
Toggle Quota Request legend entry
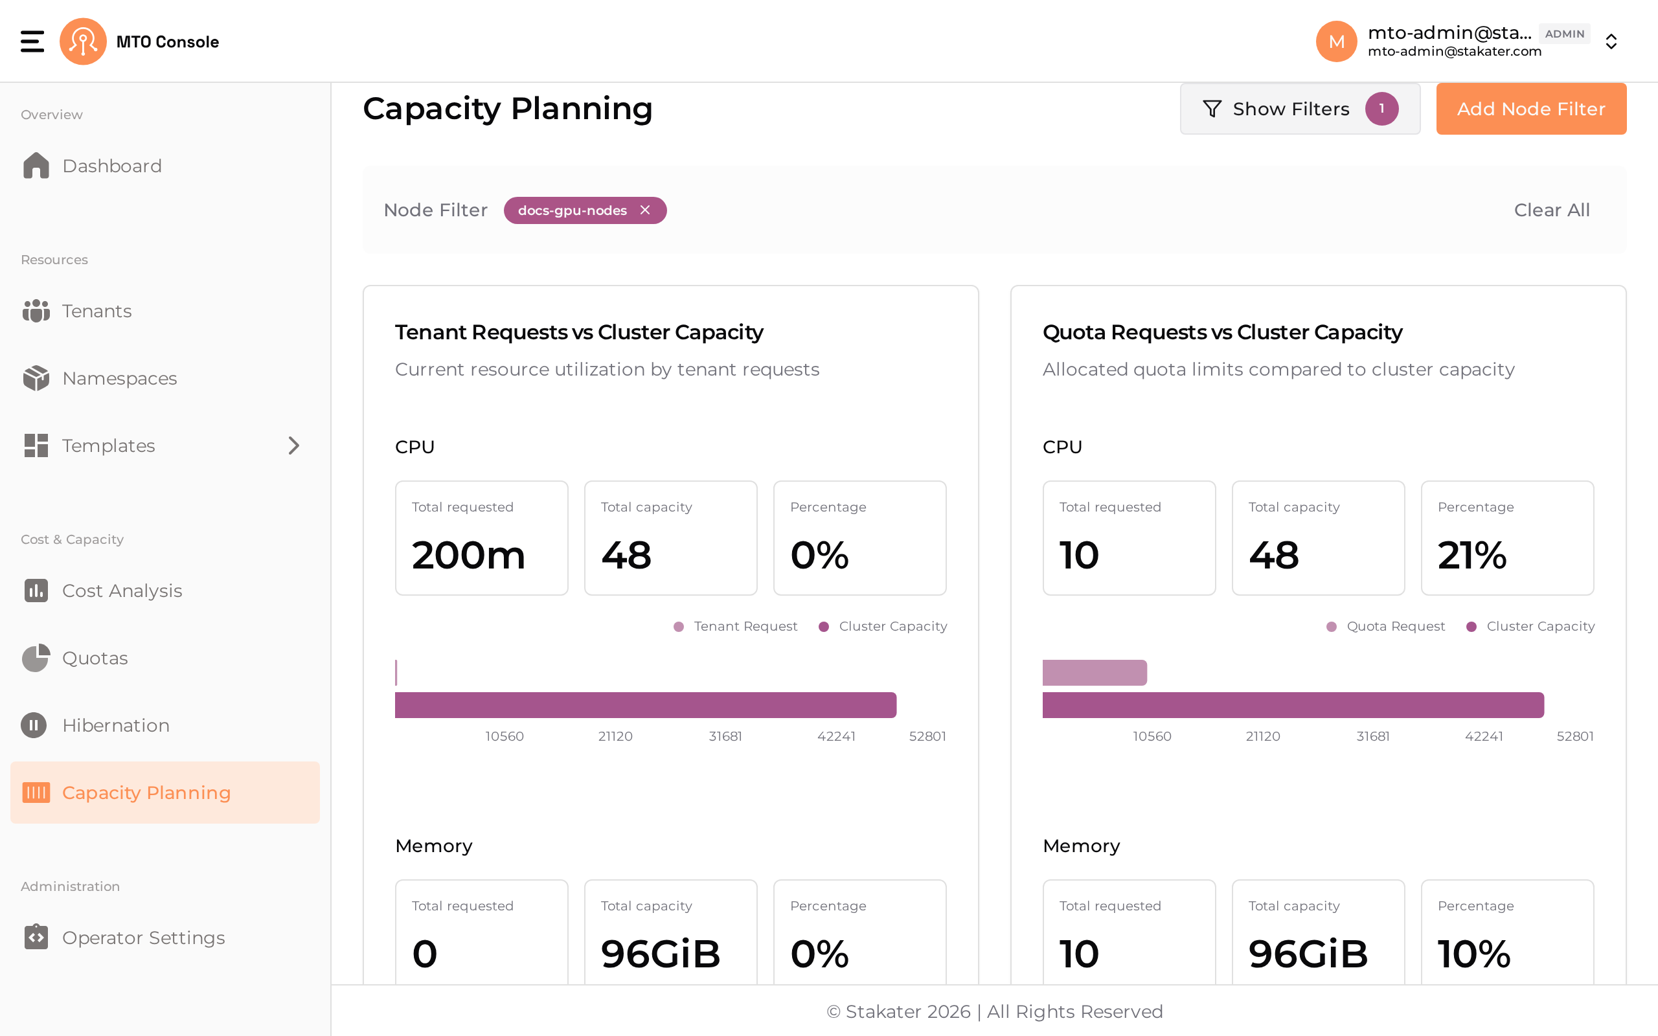[1385, 626]
